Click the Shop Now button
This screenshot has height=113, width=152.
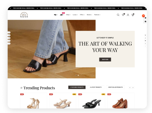[105, 60]
